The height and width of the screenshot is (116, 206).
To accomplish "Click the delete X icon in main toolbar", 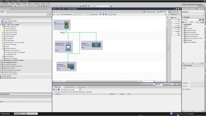I will point(26,6).
